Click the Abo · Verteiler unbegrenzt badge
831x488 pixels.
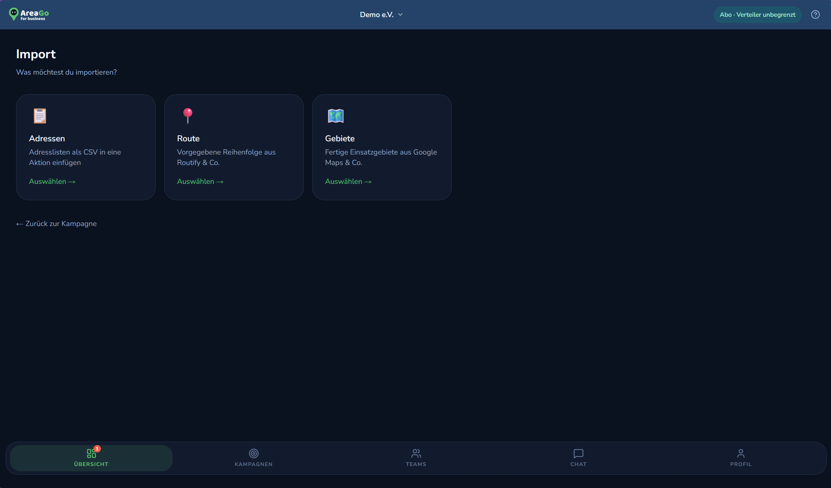[x=757, y=15]
